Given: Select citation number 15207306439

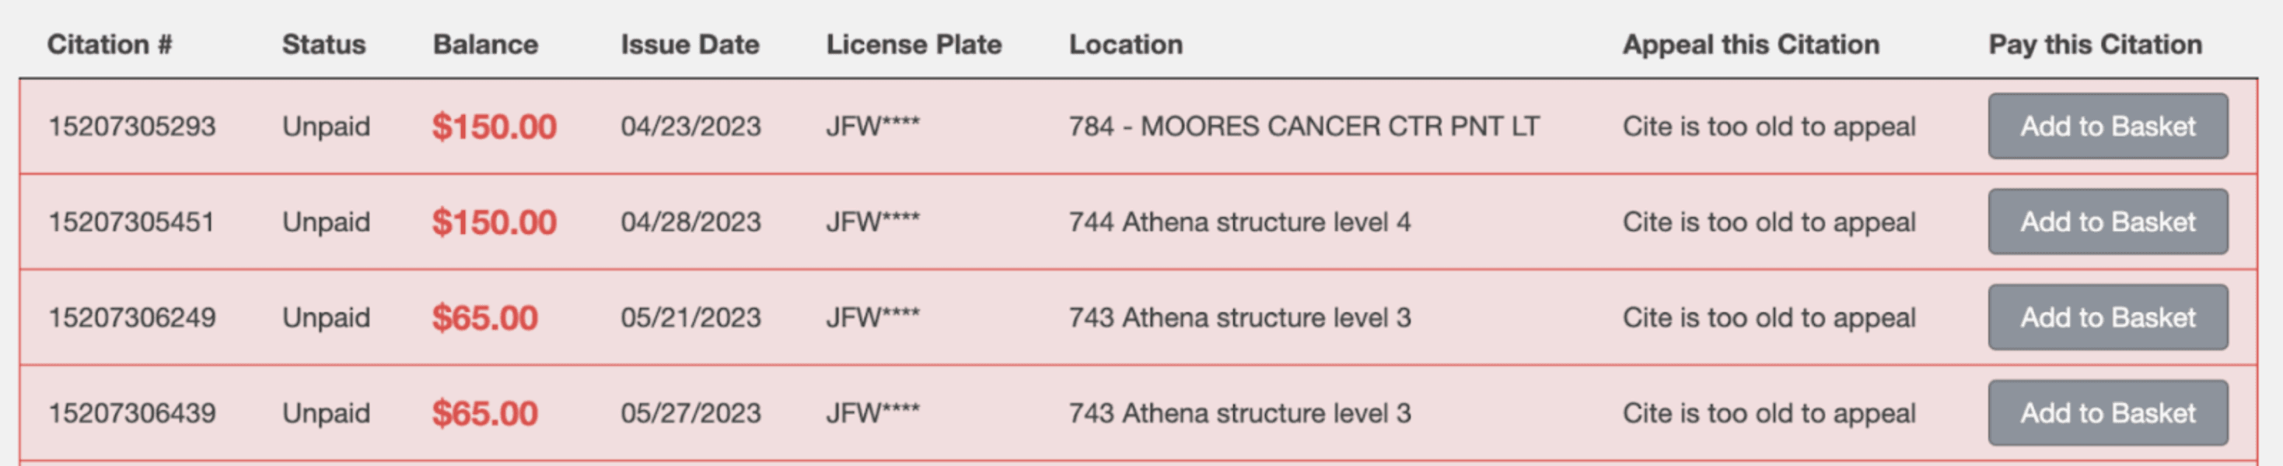Looking at the screenshot, I should (132, 414).
